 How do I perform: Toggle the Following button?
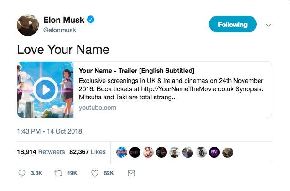click(233, 25)
